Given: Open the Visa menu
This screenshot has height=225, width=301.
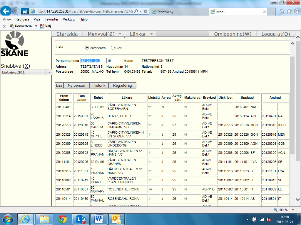Looking at the screenshot, I should pyautogui.click(x=37, y=19).
